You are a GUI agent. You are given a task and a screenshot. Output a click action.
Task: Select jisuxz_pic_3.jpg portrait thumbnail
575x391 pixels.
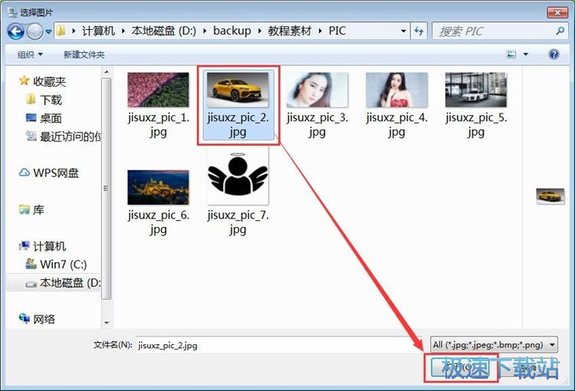click(x=317, y=90)
